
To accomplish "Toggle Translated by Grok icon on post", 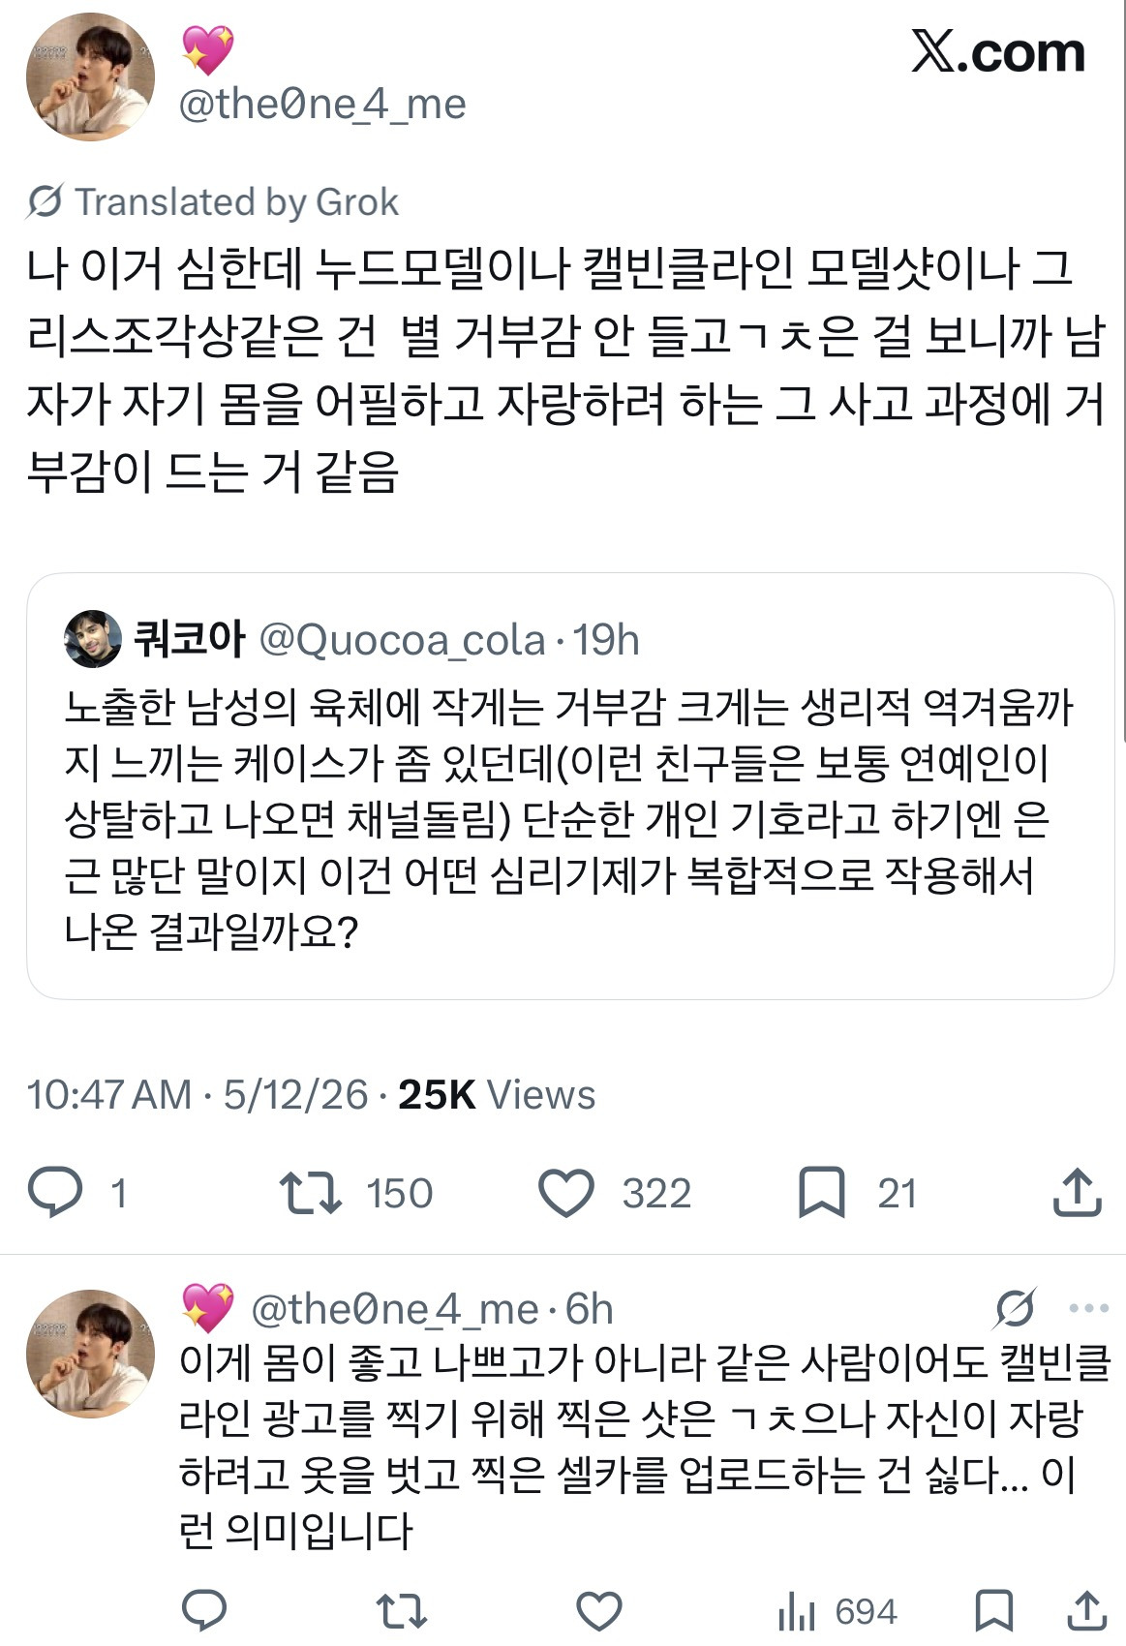I will coord(45,201).
